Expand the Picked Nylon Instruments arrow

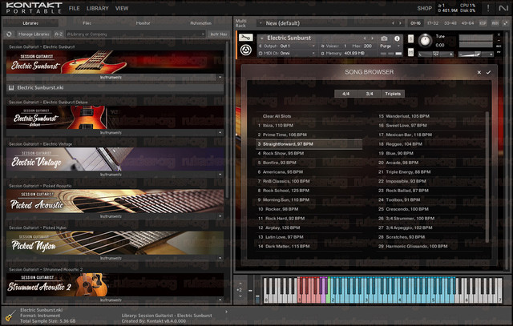[220, 258]
